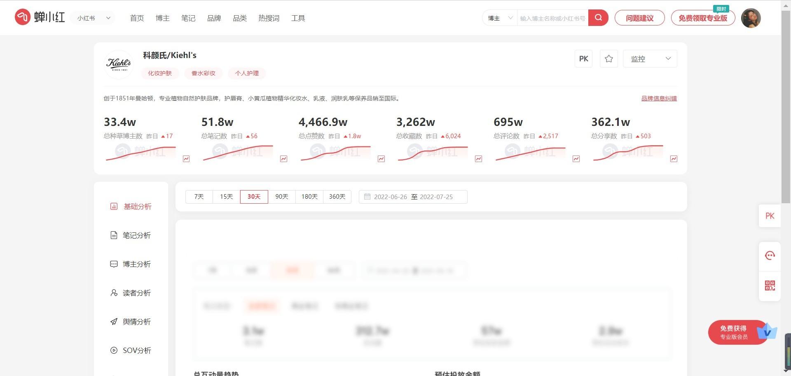Screen dimensions: 791x376
Task: Open trend chart icon for 总收藏数
Action: pyautogui.click(x=479, y=159)
